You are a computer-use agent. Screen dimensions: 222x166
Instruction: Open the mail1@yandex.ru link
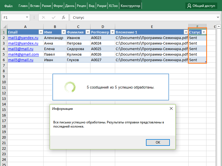23,38
